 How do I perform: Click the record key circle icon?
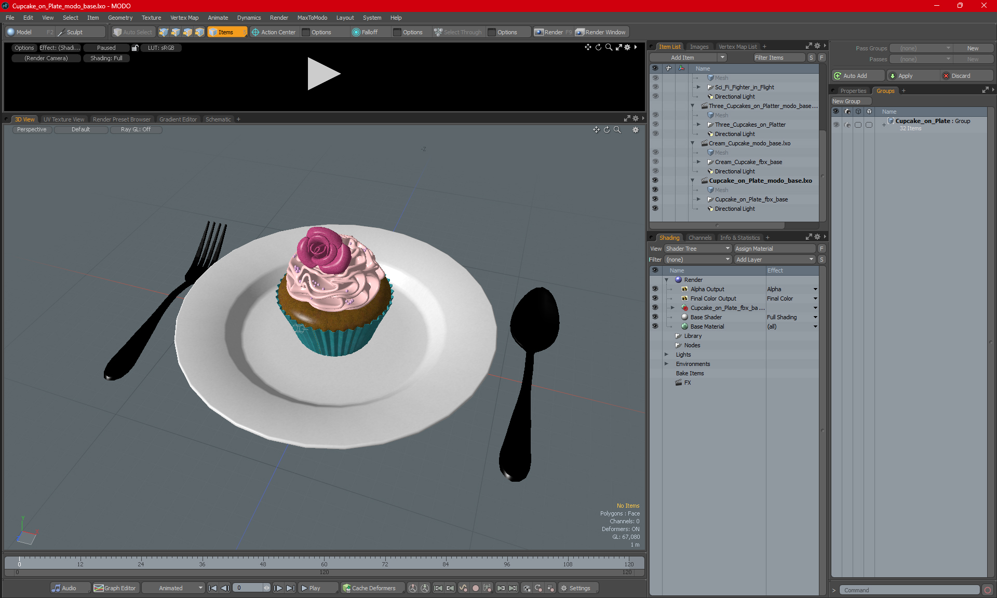[x=475, y=588]
